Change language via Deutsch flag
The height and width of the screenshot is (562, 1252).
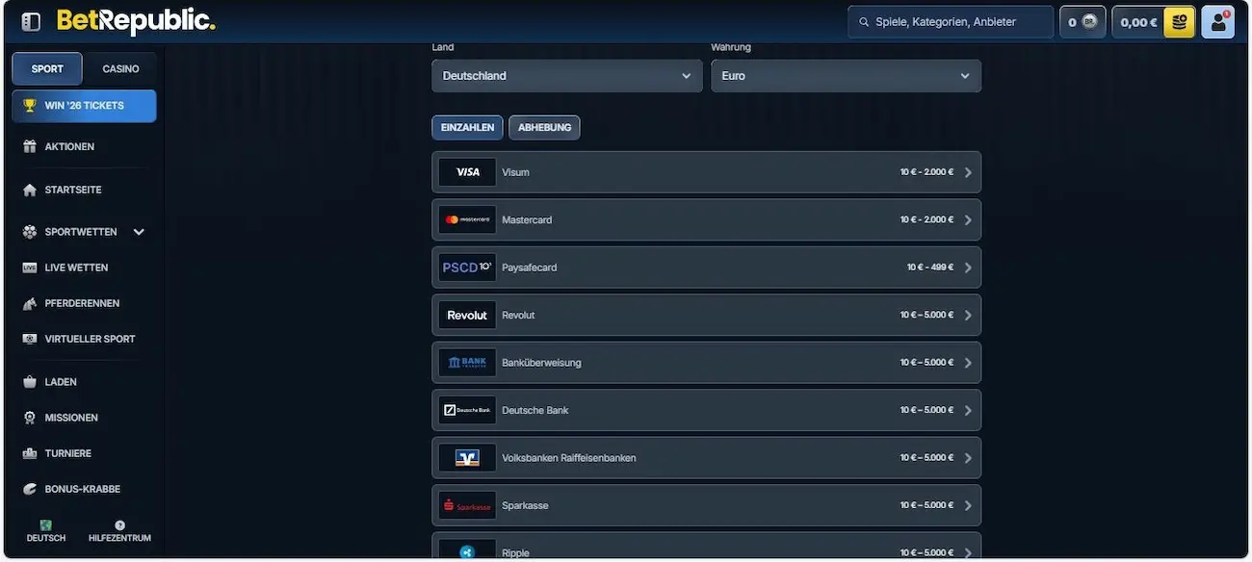(46, 526)
